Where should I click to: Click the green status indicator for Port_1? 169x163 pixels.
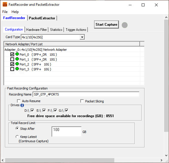pos(17,59)
